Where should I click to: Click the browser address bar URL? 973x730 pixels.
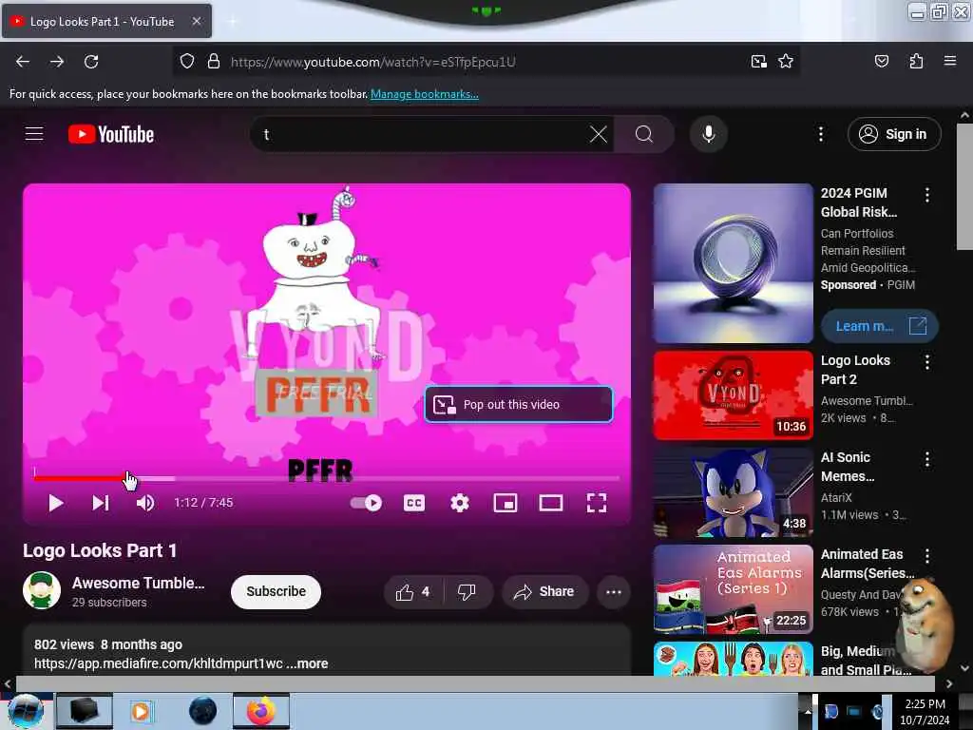pyautogui.click(x=372, y=62)
